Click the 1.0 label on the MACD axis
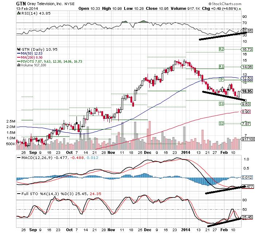The image size is (255, 233). click(x=246, y=159)
